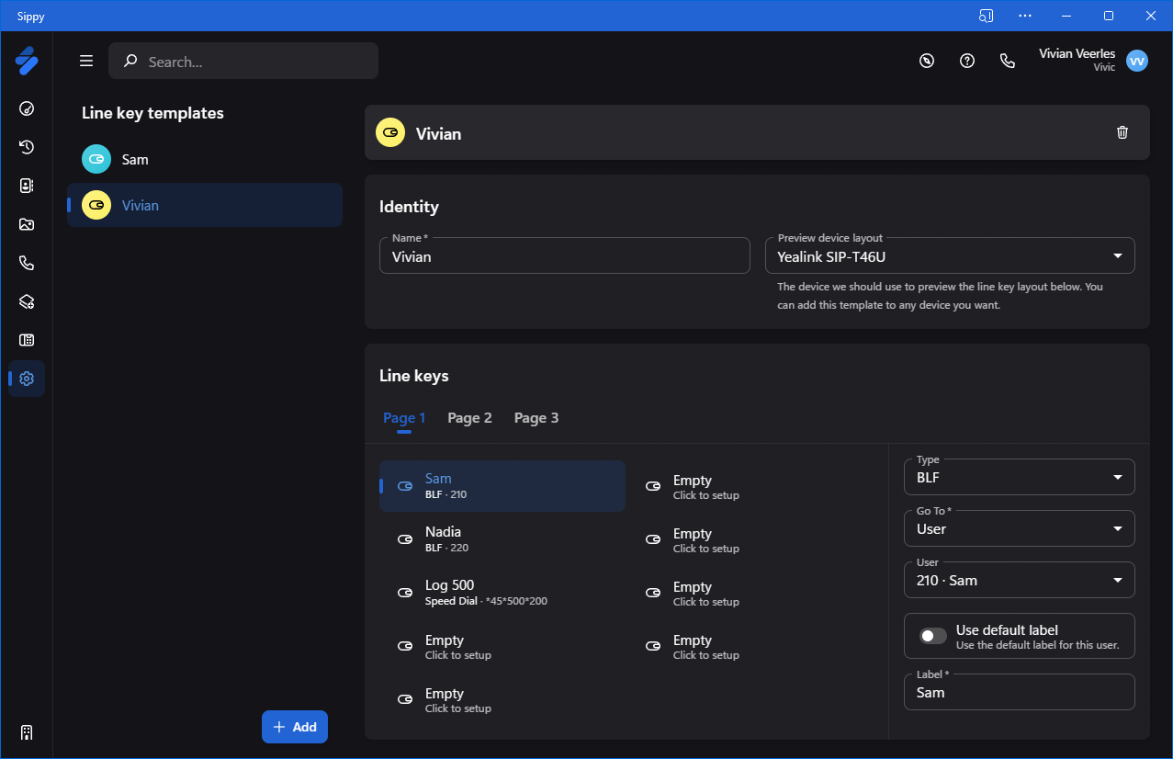Screen dimensions: 1173x759
Task: Open call history in the sidebar
Action: [x=27, y=147]
